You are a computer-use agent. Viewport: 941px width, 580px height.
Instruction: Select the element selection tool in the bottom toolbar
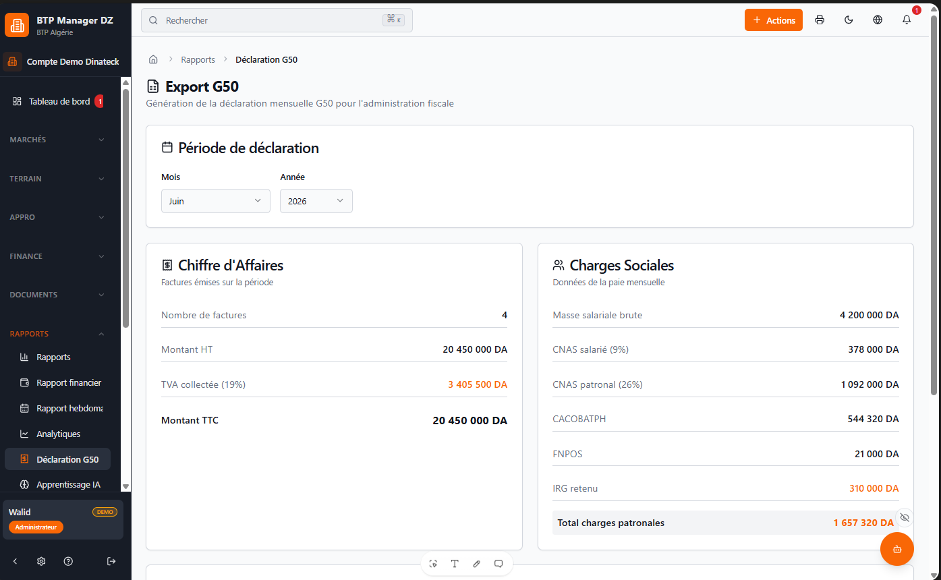(433, 564)
